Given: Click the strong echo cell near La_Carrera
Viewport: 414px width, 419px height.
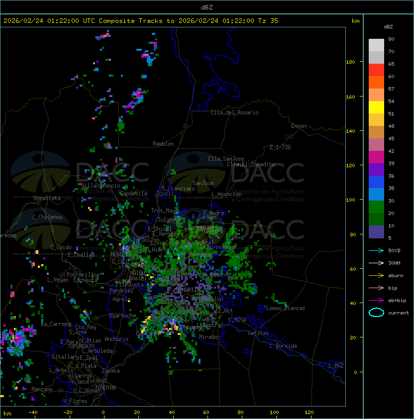Looking at the screenshot, I should pos(18,339).
